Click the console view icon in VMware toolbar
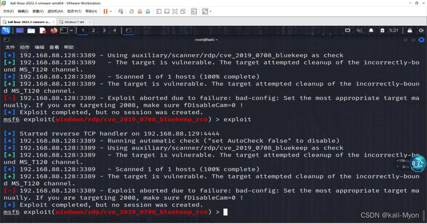This screenshot has width=427, height=224. point(194,11)
